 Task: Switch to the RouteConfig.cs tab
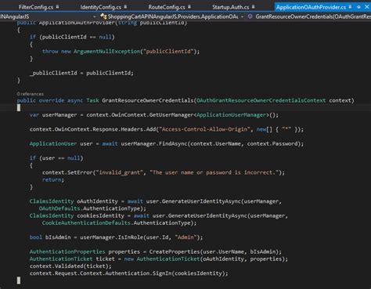[x=167, y=7]
